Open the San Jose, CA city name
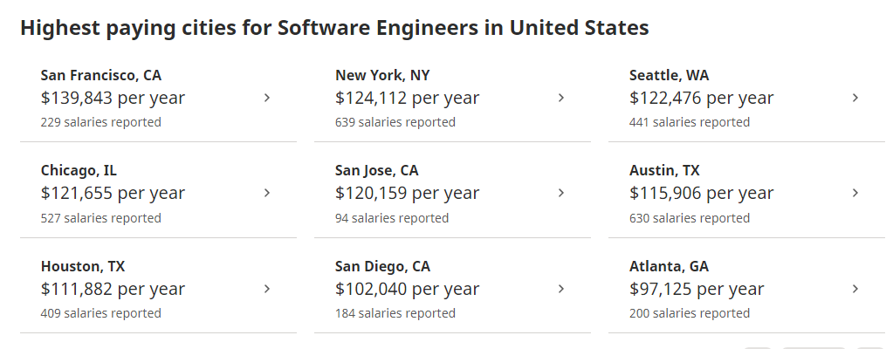886x349 pixels. pos(377,170)
